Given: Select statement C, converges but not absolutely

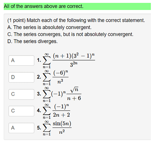Looking at the screenshot, I should click(x=70, y=34).
